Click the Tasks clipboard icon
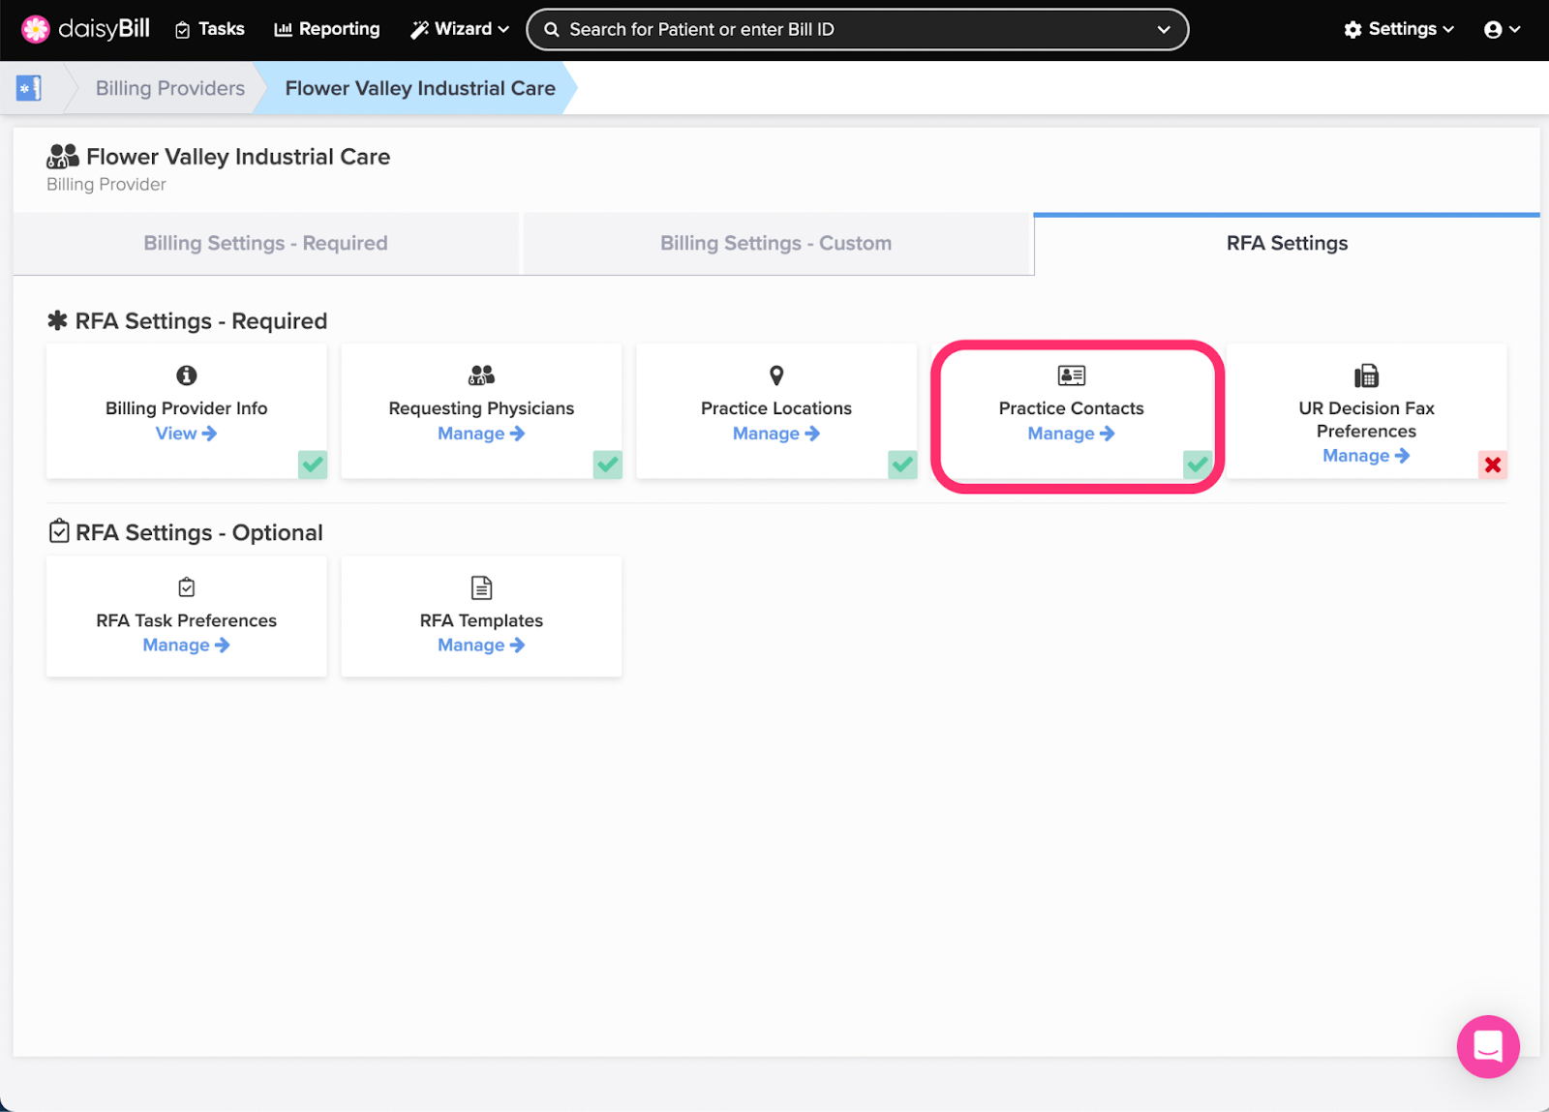Image resolution: width=1549 pixels, height=1112 pixels. [182, 30]
